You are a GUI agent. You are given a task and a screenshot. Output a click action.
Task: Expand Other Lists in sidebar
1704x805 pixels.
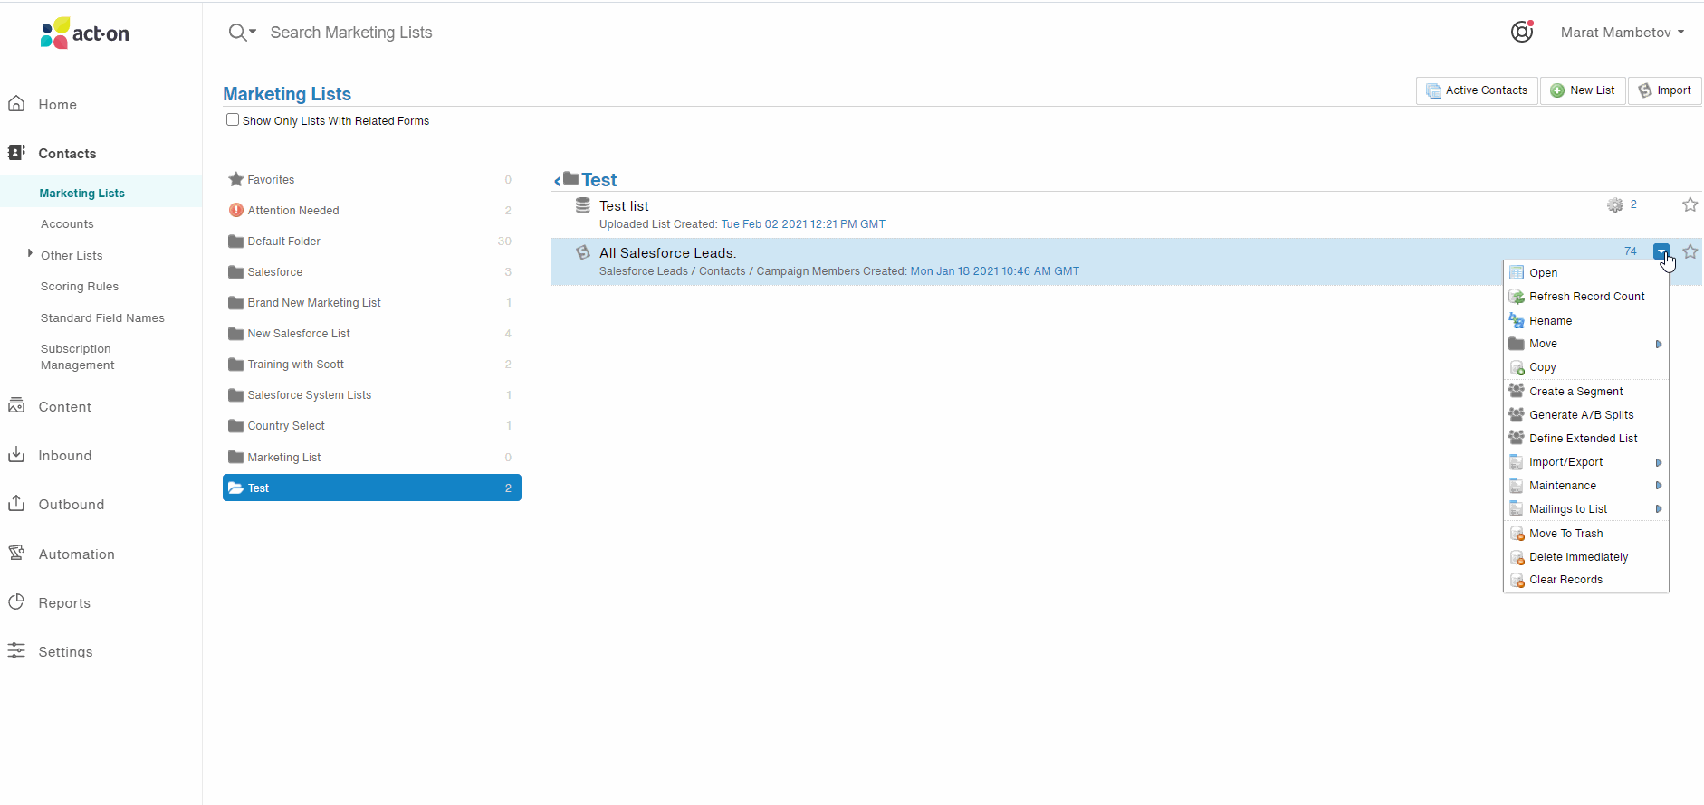tap(30, 254)
